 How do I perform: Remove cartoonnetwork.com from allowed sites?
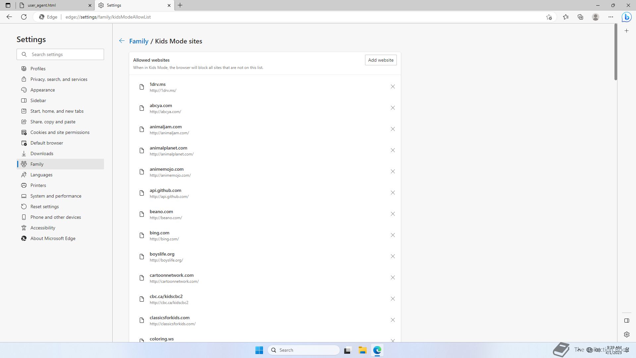393,277
